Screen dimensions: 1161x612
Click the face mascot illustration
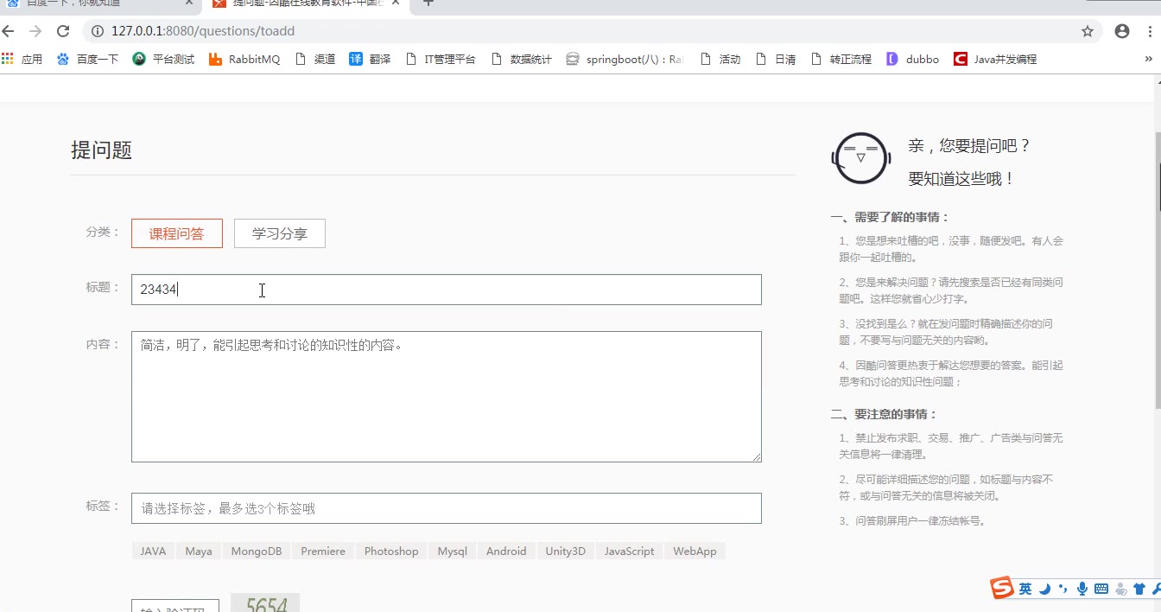[860, 157]
